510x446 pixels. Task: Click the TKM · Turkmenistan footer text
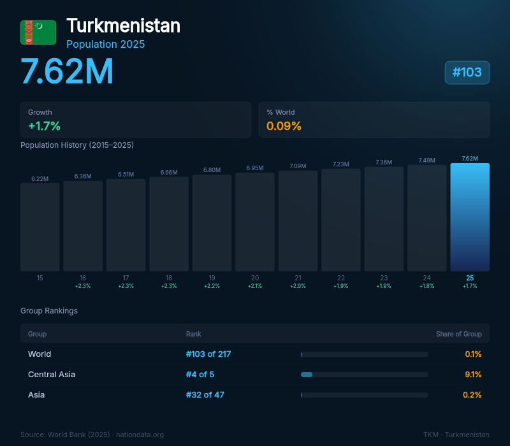(x=456, y=435)
